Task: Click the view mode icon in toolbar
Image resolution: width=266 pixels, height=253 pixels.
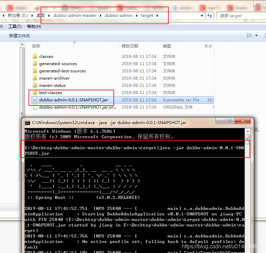Action: click(x=249, y=36)
